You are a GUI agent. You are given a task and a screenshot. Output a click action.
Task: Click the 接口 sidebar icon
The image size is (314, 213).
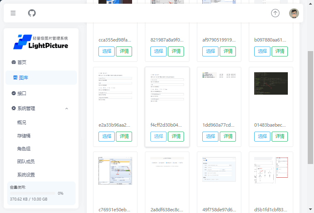coord(14,93)
